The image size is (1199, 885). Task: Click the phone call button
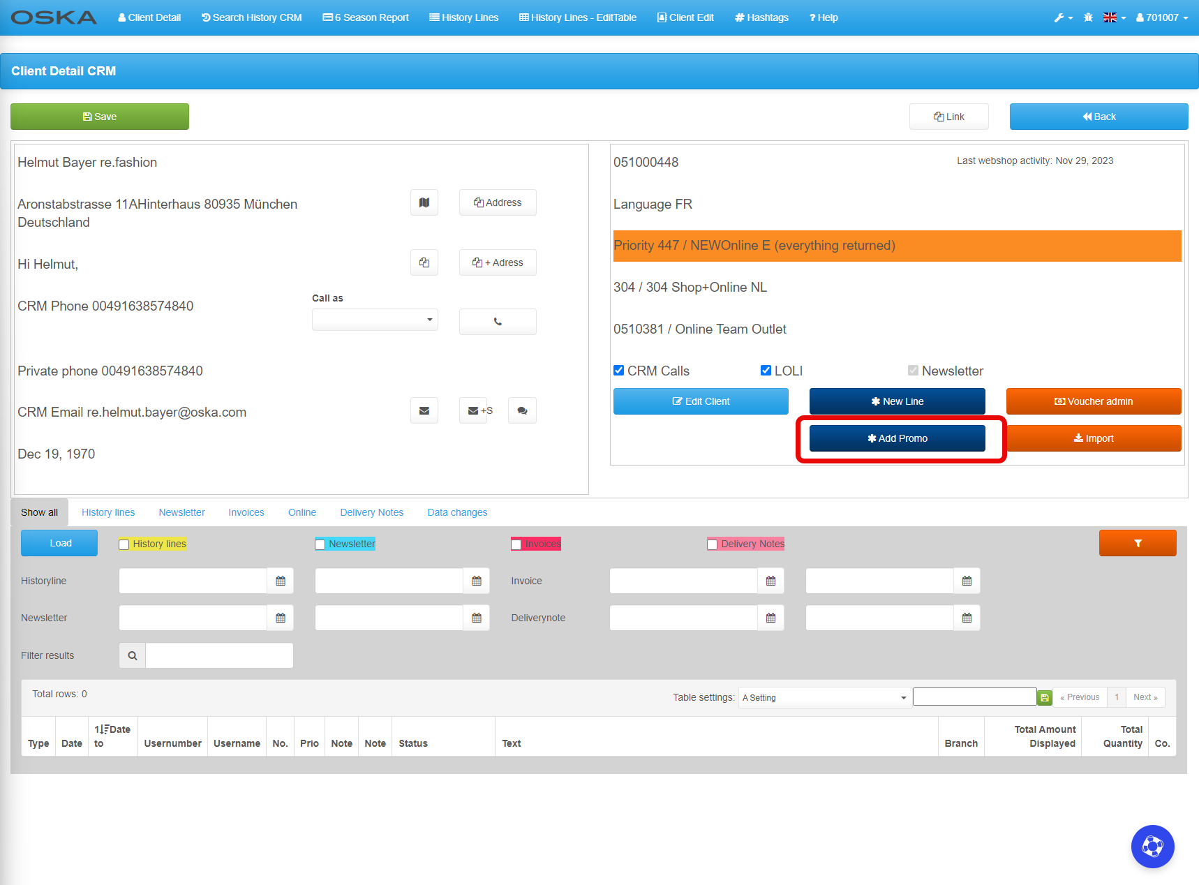coord(498,322)
